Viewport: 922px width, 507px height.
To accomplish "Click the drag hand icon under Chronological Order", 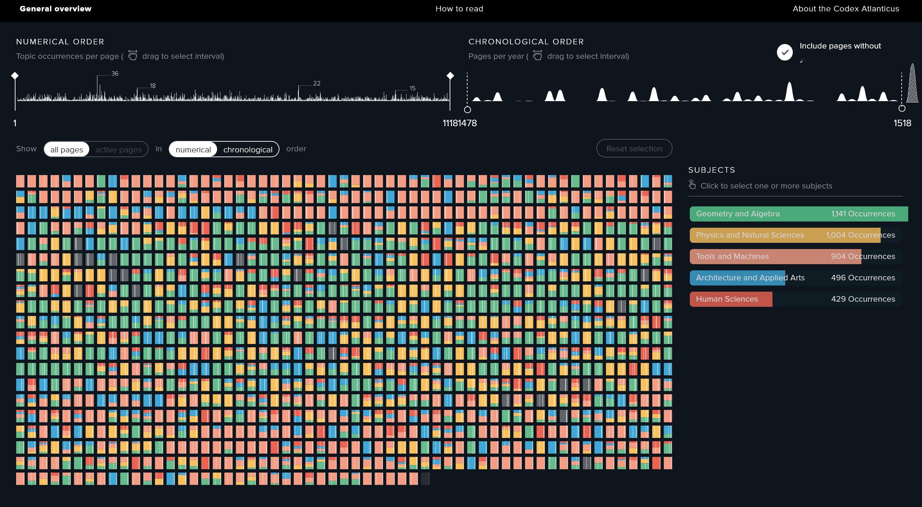I will tap(537, 55).
